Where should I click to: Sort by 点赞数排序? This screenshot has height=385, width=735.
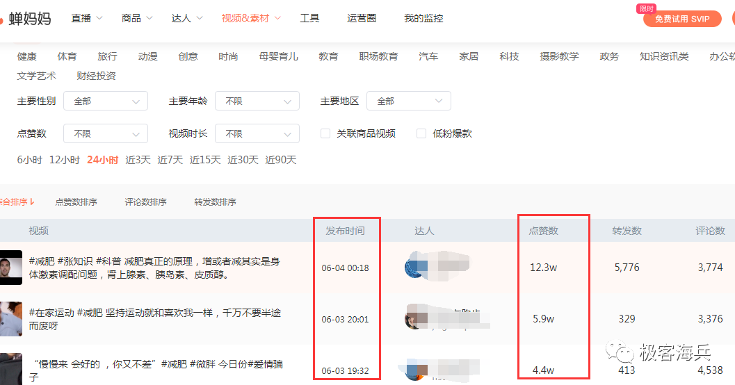tap(76, 202)
